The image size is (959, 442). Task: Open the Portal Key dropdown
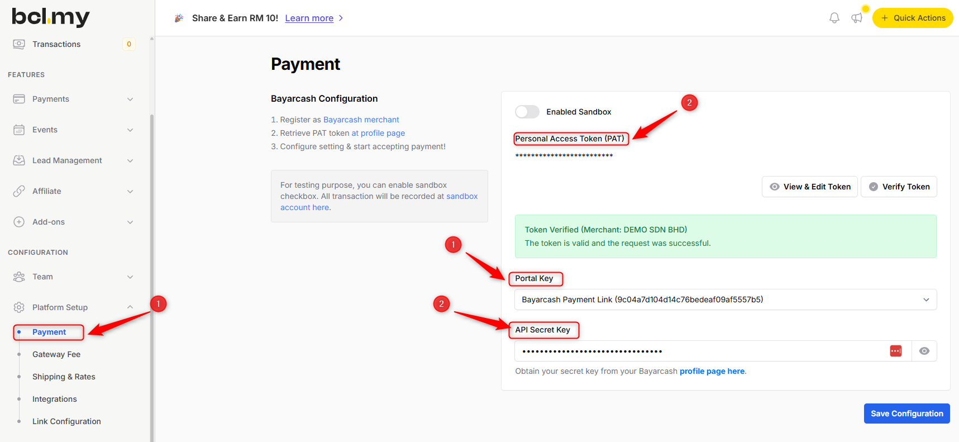tap(725, 300)
